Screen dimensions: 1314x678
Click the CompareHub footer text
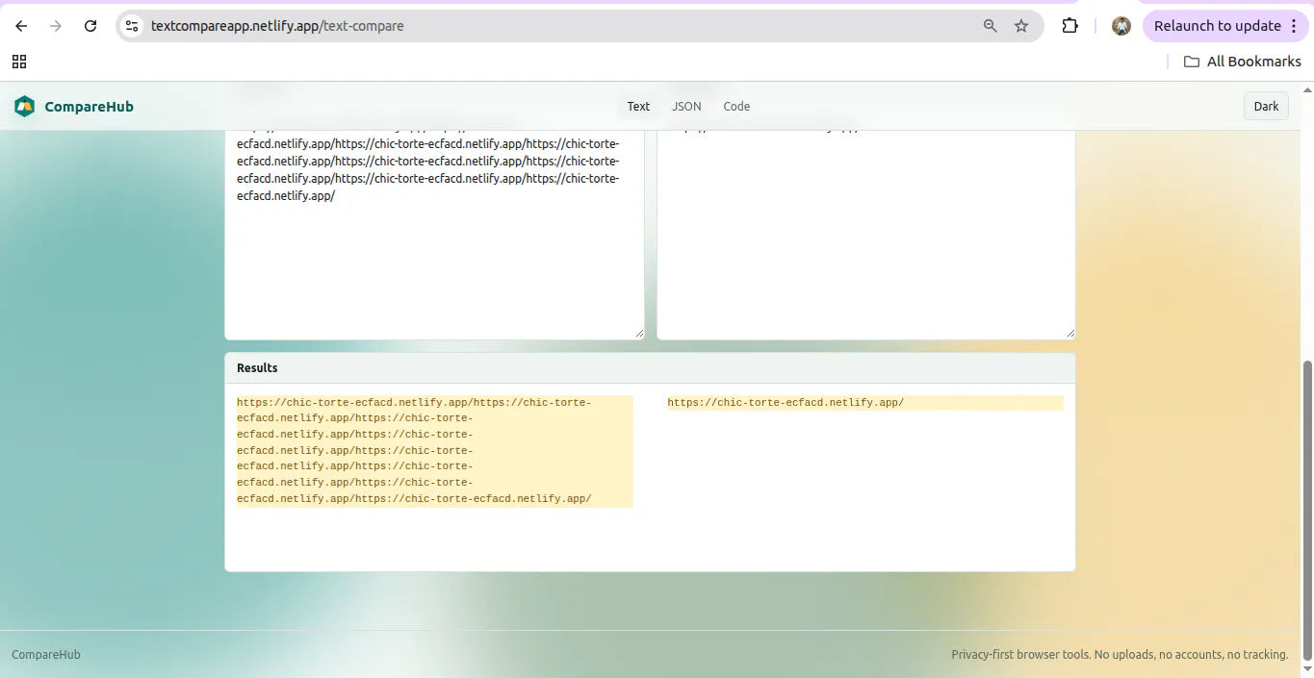pyautogui.click(x=46, y=655)
